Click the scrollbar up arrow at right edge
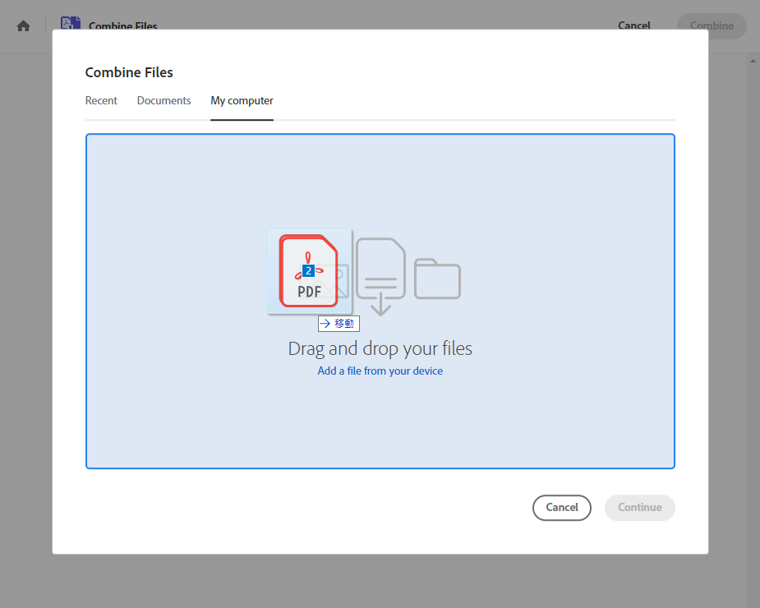760x608 pixels. 753,61
